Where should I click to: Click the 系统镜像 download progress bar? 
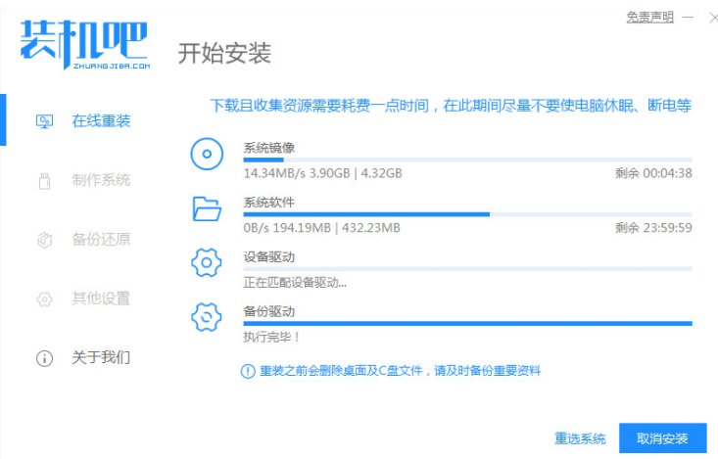click(x=467, y=159)
